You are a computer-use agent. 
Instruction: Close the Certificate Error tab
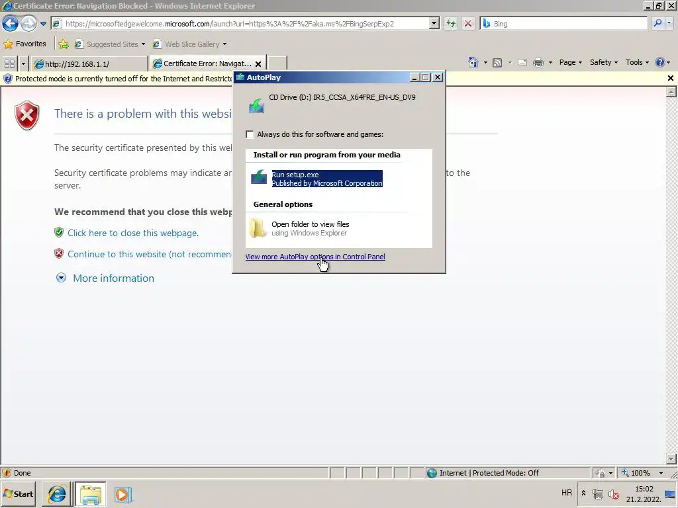click(x=258, y=64)
